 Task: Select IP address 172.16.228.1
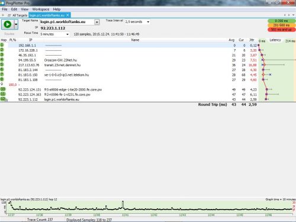[28, 50]
